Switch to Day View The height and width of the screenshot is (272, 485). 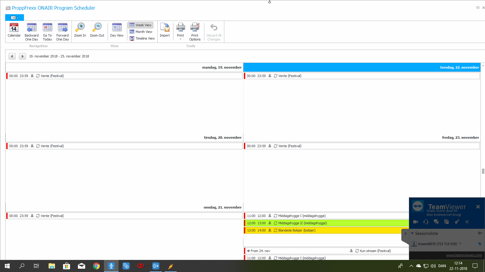(x=117, y=30)
